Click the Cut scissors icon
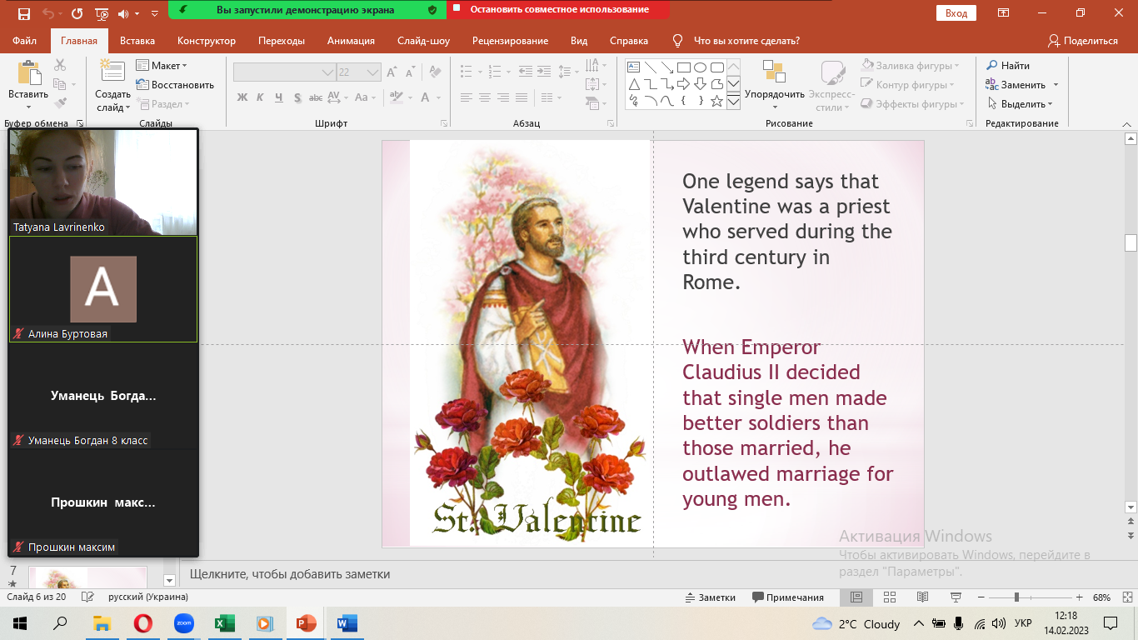 coord(60,65)
